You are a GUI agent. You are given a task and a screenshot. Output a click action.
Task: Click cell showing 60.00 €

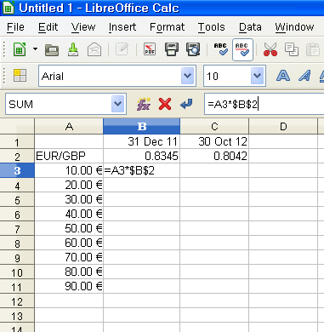(x=69, y=243)
